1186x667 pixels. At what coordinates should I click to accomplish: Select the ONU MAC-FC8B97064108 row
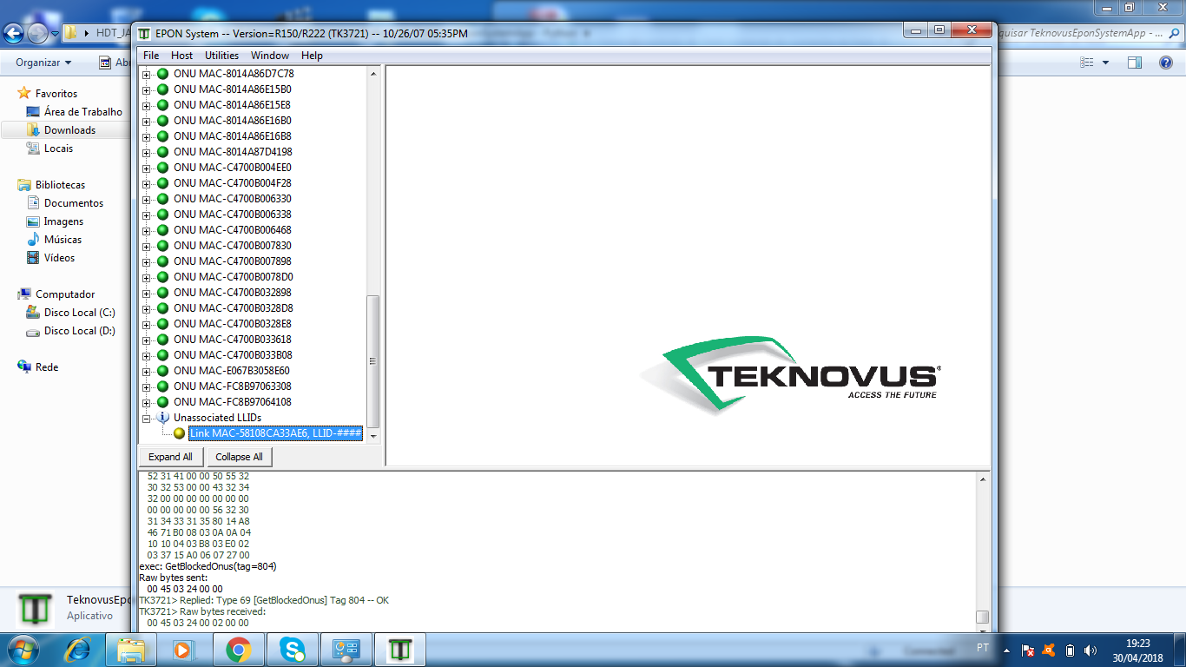(x=233, y=402)
